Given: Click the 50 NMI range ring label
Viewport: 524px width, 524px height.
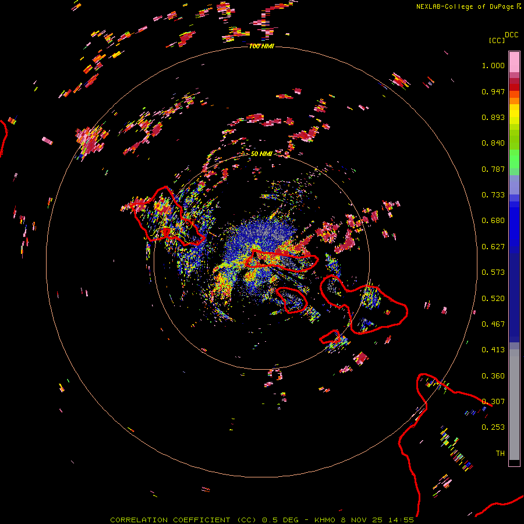Looking at the screenshot, I should click(x=261, y=154).
